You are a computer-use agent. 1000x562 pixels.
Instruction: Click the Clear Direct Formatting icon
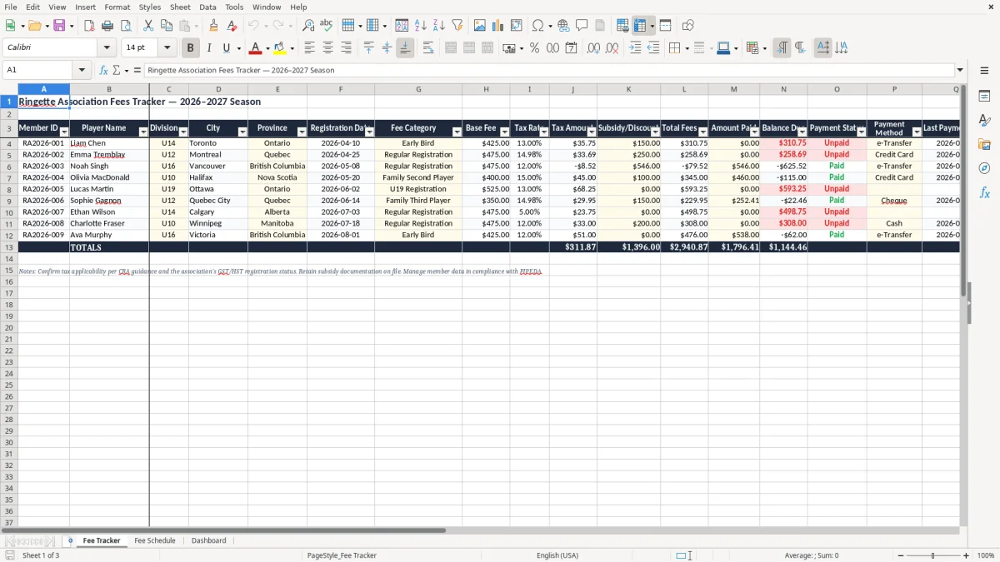tap(232, 26)
